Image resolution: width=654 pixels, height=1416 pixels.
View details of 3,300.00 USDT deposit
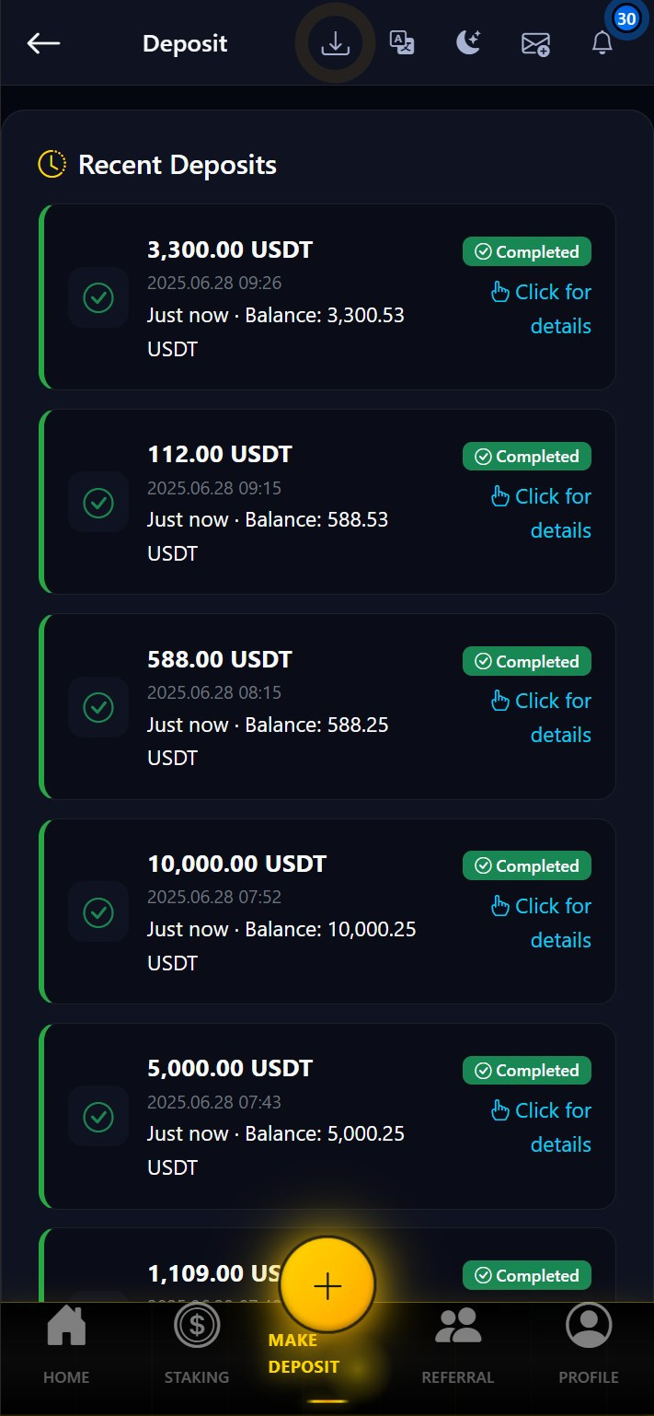[541, 309]
